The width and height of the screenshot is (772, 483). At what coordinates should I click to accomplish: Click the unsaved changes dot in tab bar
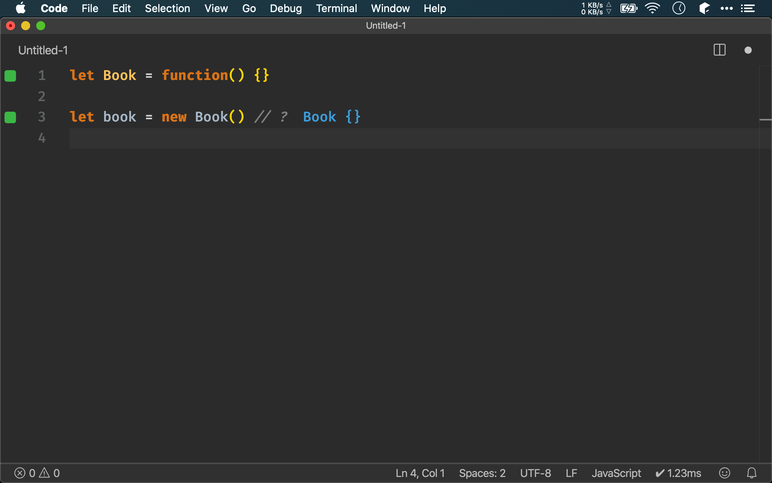click(x=748, y=50)
